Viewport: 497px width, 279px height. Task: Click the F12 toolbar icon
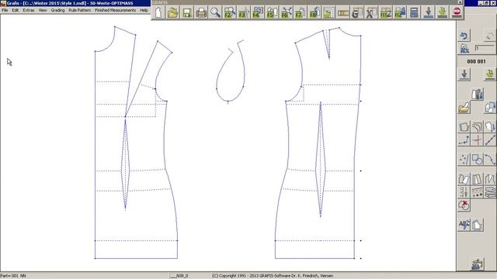tap(400, 12)
